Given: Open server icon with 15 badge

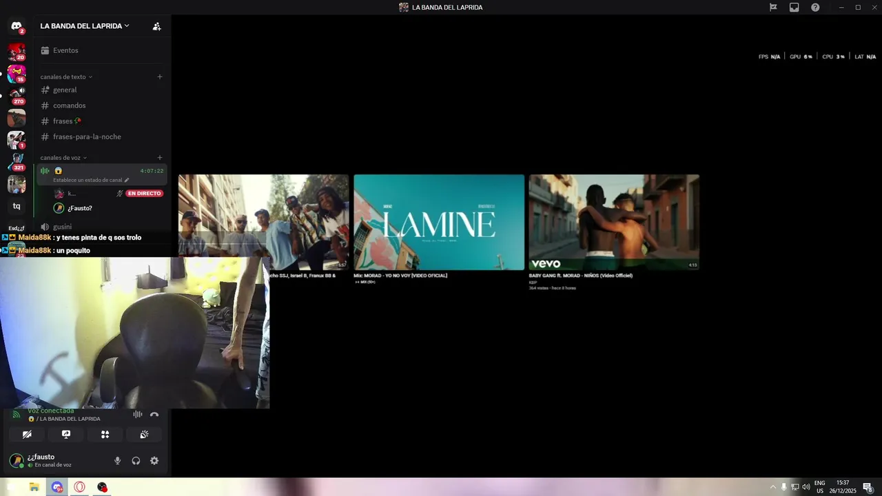Looking at the screenshot, I should coord(17,74).
